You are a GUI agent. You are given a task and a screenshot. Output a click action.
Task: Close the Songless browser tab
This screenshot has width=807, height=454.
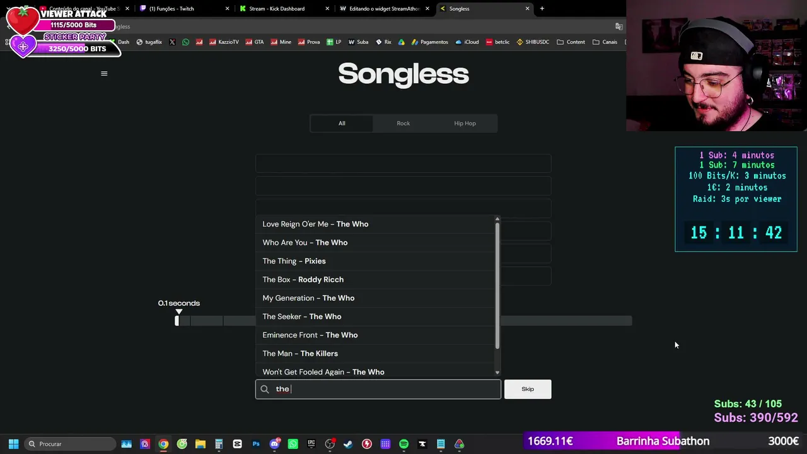tap(528, 9)
